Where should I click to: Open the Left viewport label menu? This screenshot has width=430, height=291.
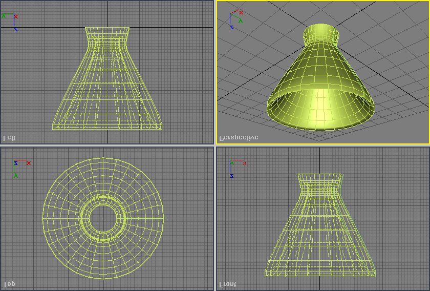click(9, 138)
